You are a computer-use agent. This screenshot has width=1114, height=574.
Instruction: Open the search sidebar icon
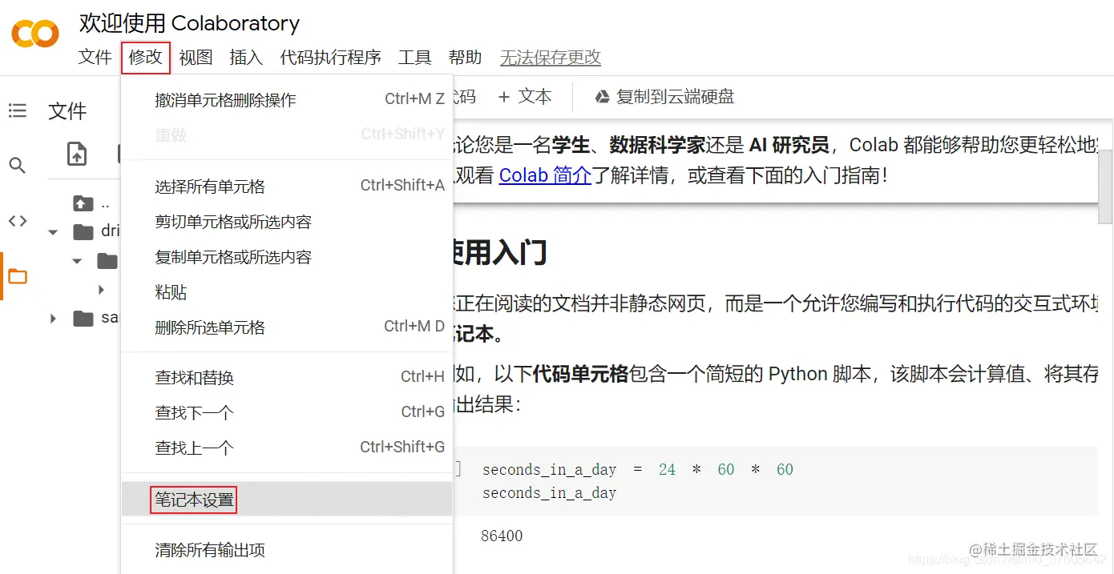(x=18, y=166)
